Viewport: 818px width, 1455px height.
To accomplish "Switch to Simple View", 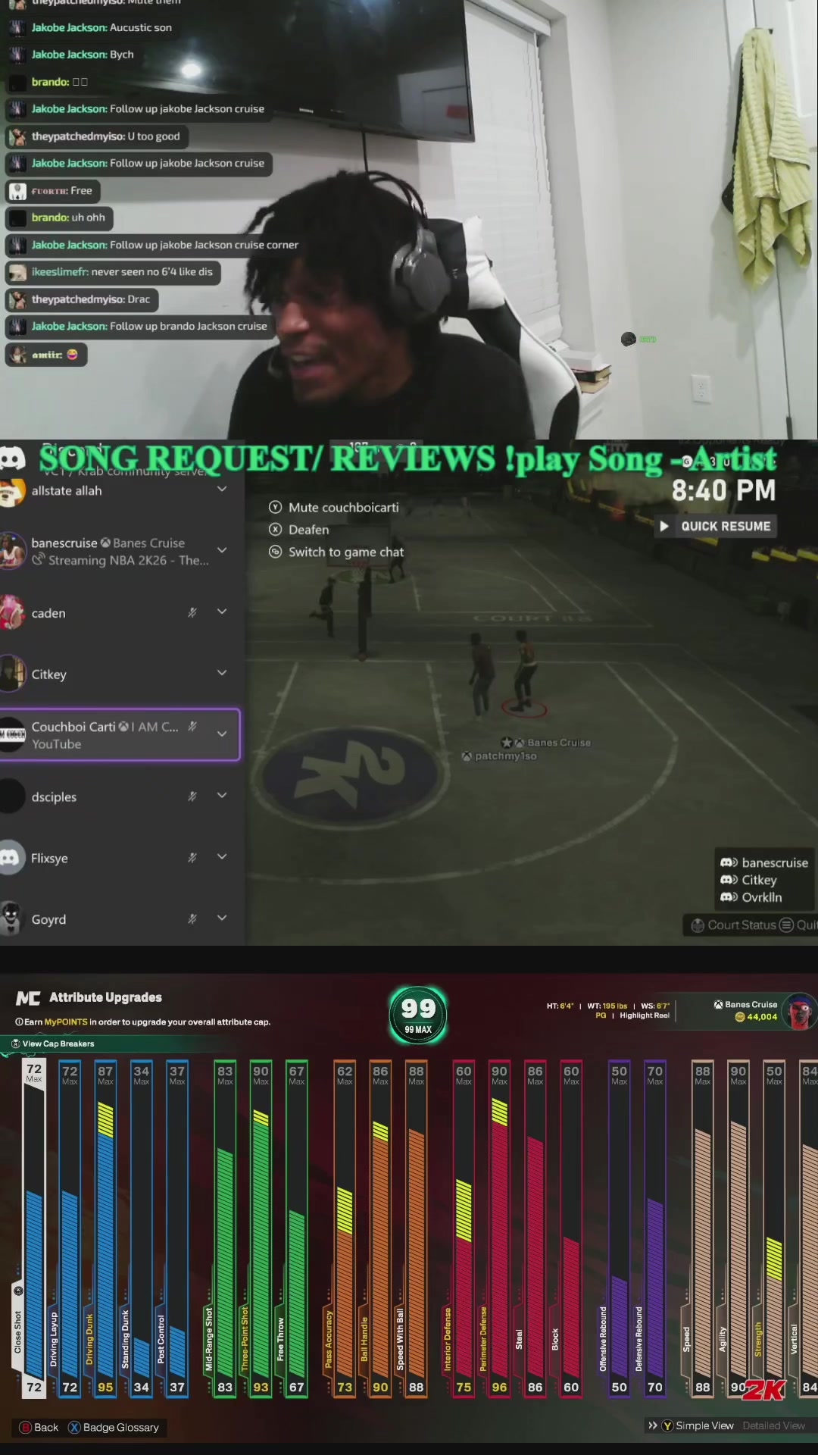I will [704, 1425].
